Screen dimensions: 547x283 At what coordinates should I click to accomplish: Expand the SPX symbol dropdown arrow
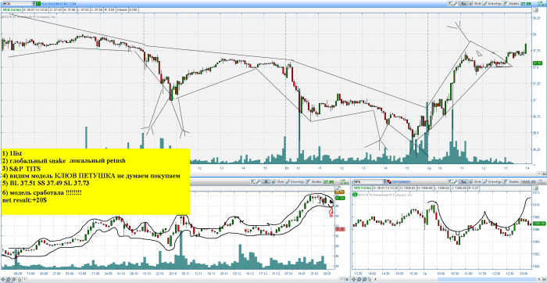pos(384,182)
